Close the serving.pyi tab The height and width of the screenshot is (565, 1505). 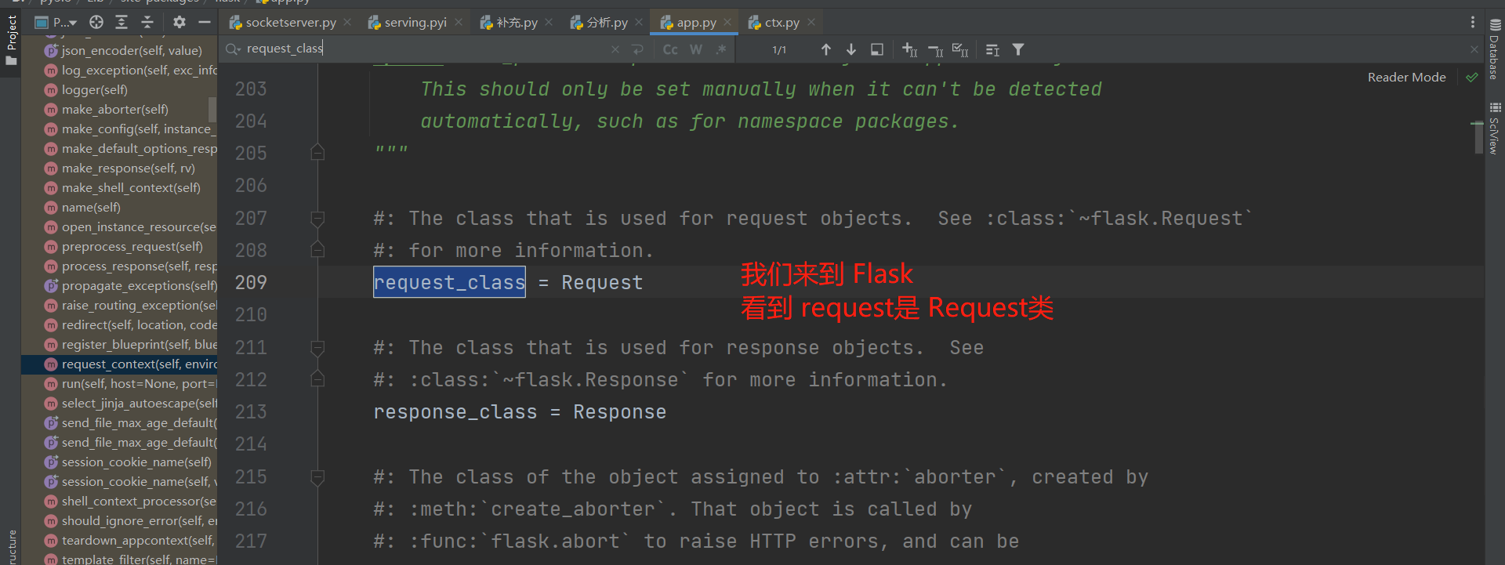click(459, 23)
